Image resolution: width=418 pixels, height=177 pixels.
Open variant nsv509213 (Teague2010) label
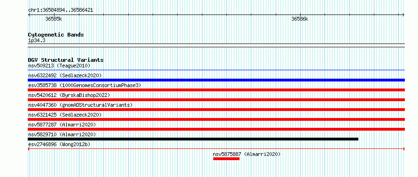[59, 66]
